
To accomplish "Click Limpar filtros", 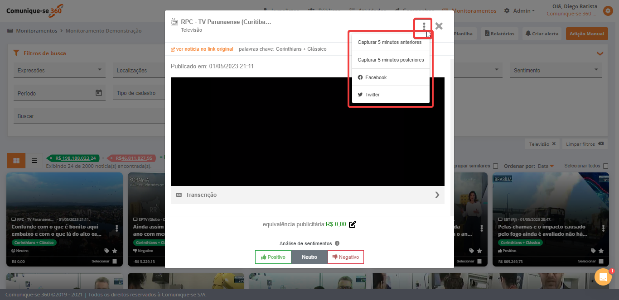I will (x=585, y=144).
